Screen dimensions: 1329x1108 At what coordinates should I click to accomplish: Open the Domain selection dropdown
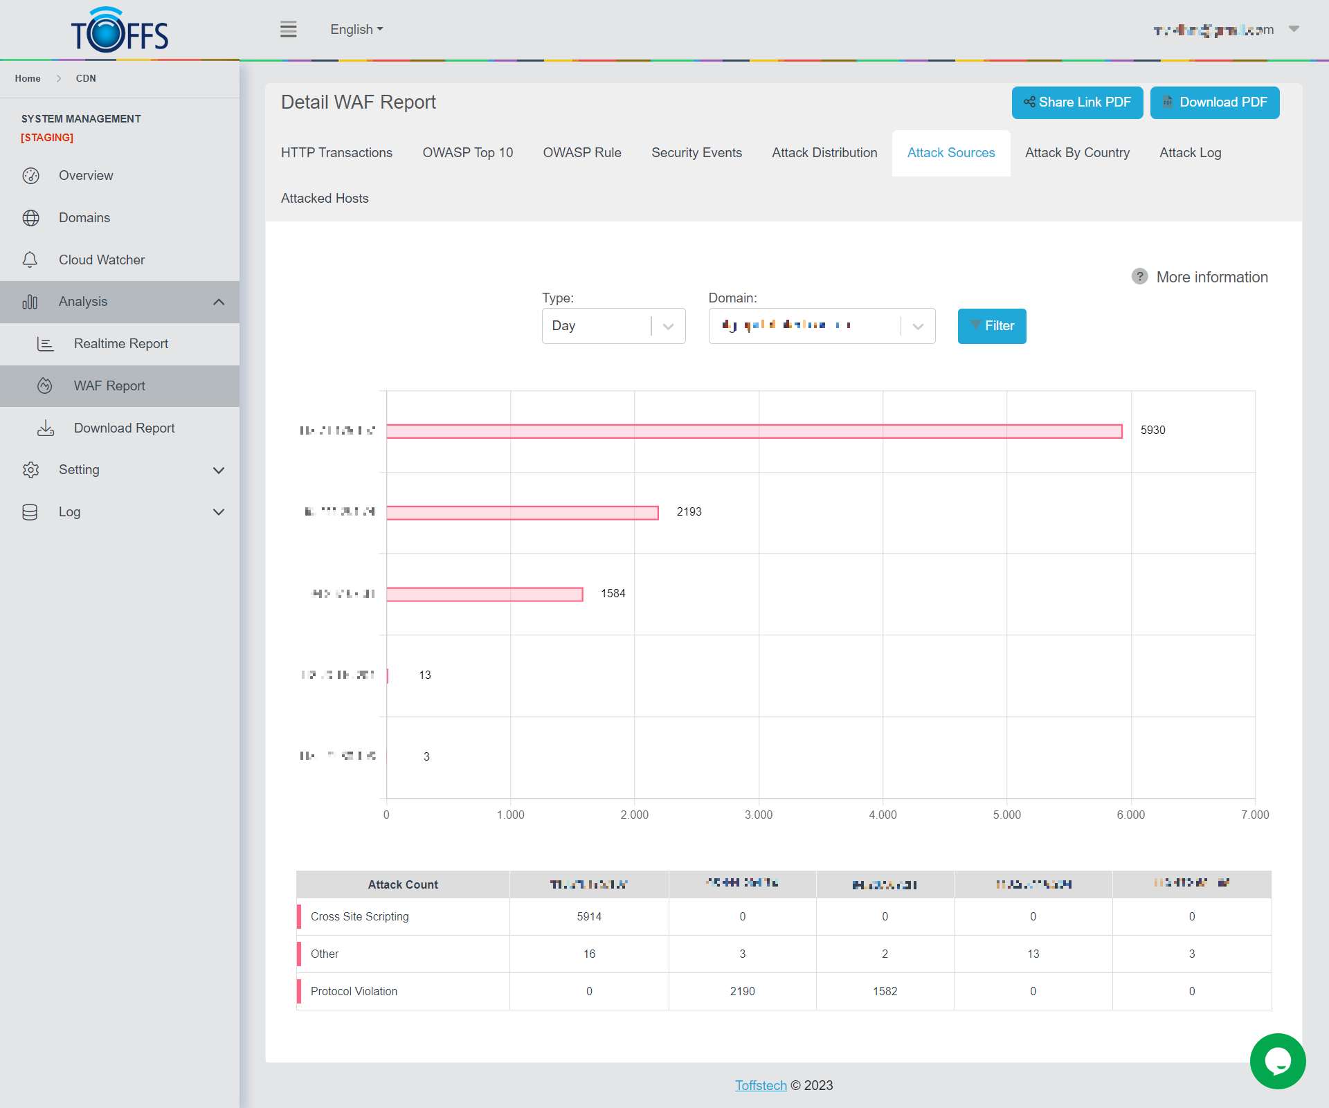pos(822,326)
